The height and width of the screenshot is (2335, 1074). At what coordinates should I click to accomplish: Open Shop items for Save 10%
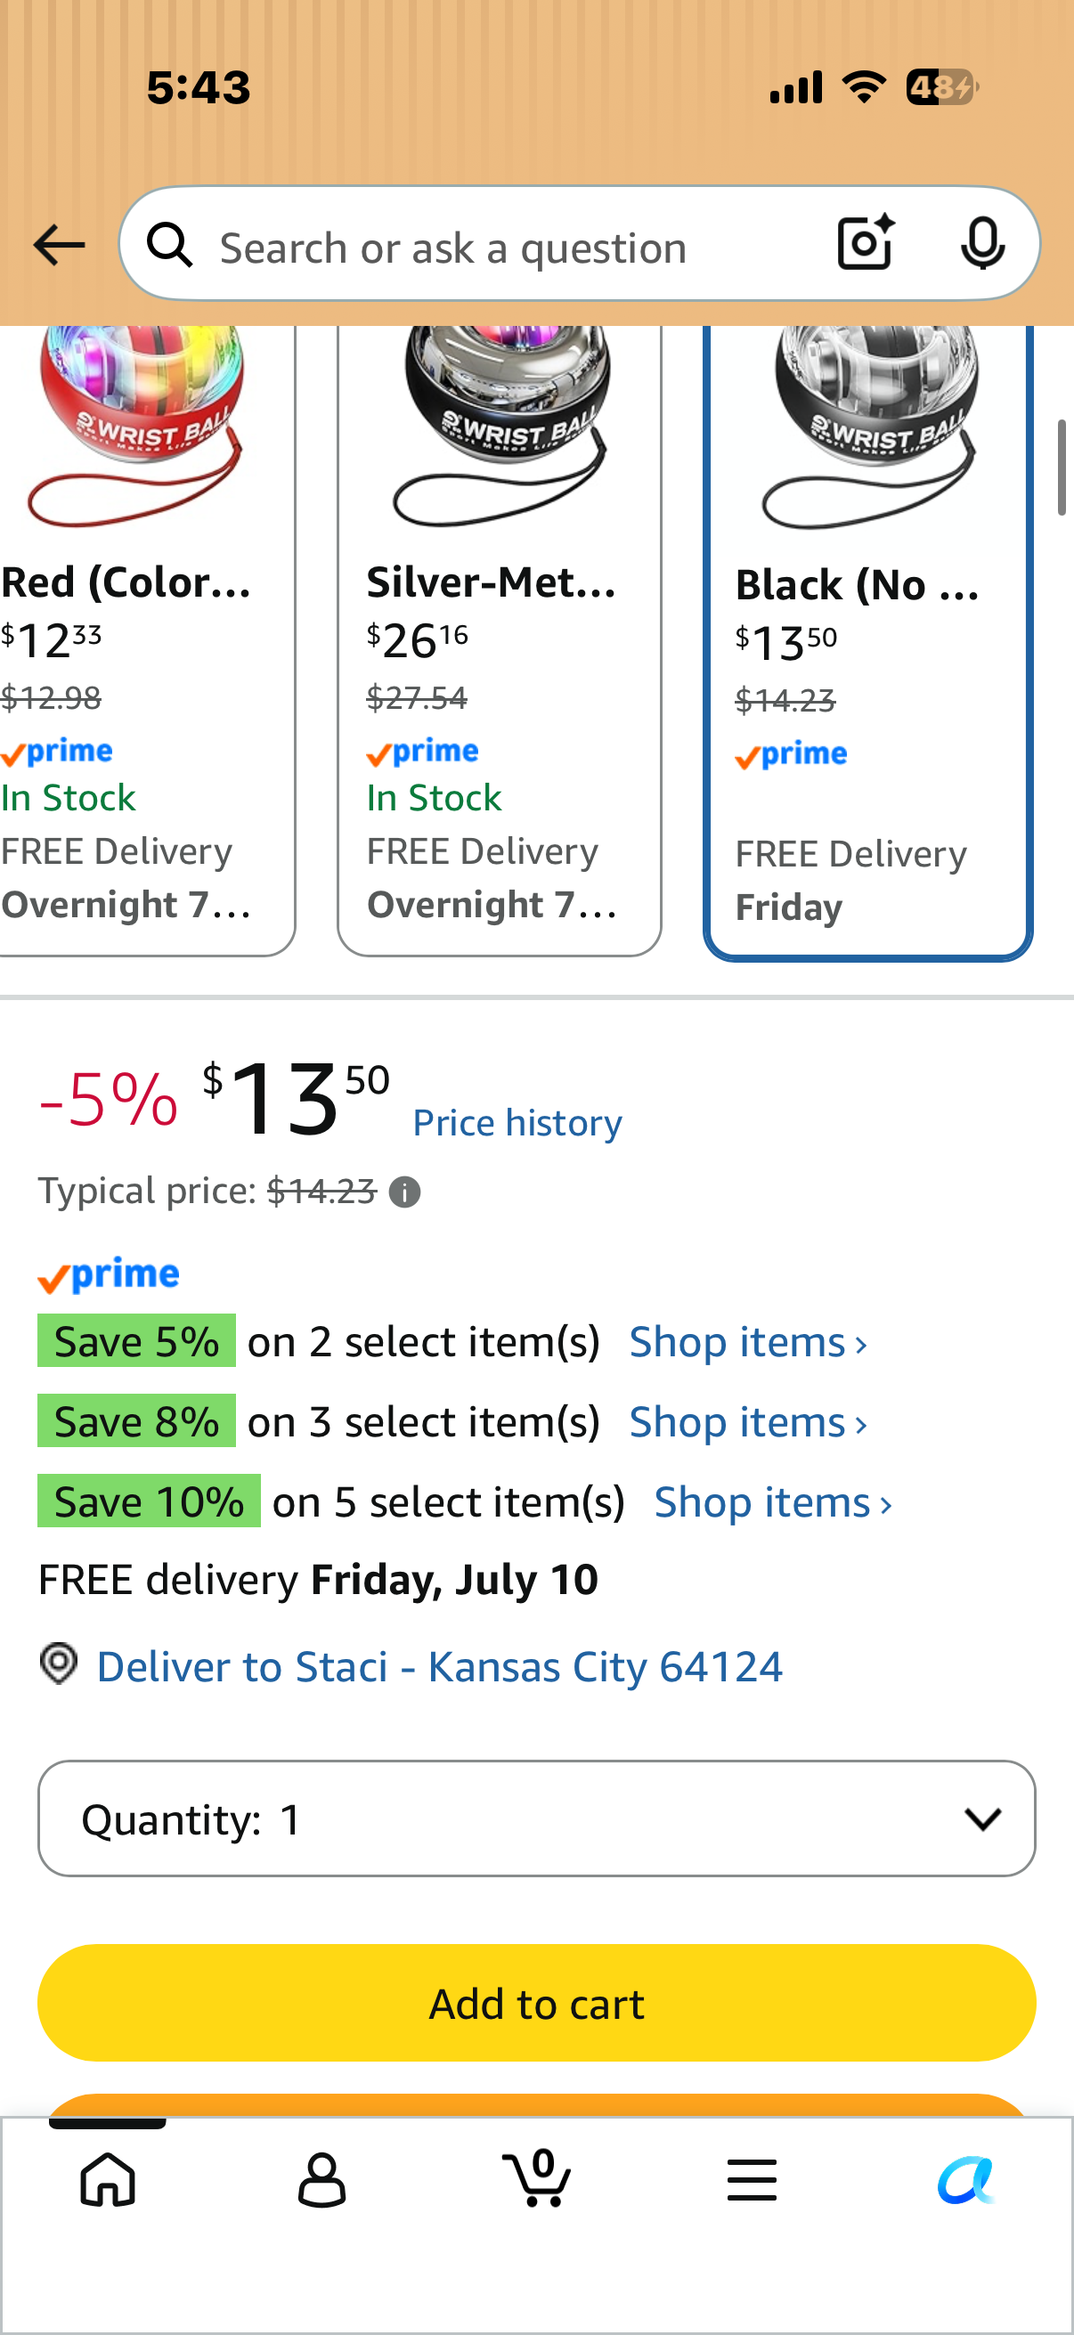pos(773,1502)
